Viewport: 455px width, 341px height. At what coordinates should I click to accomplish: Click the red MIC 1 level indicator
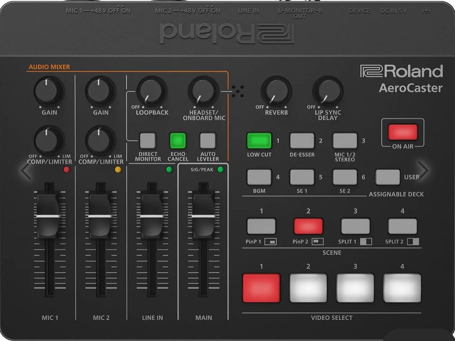[x=66, y=170]
